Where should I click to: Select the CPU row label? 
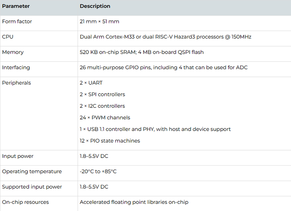[x=8, y=37]
